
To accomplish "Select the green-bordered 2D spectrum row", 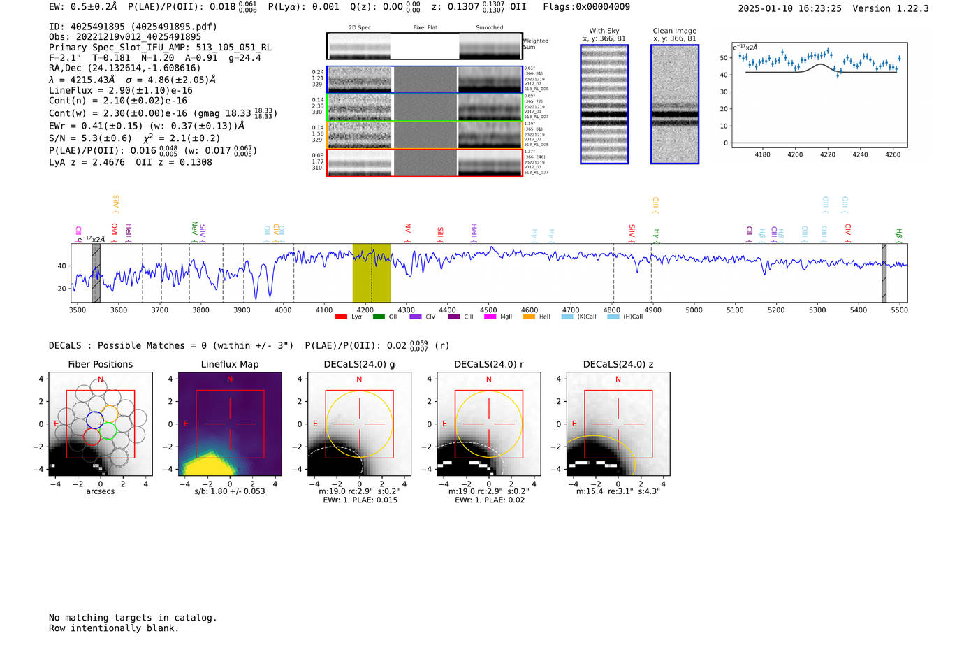I will (425, 108).
